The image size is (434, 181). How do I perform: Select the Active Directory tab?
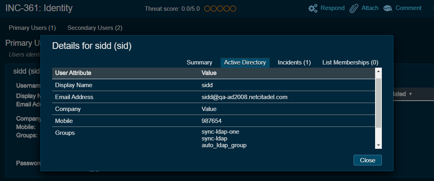pyautogui.click(x=245, y=62)
